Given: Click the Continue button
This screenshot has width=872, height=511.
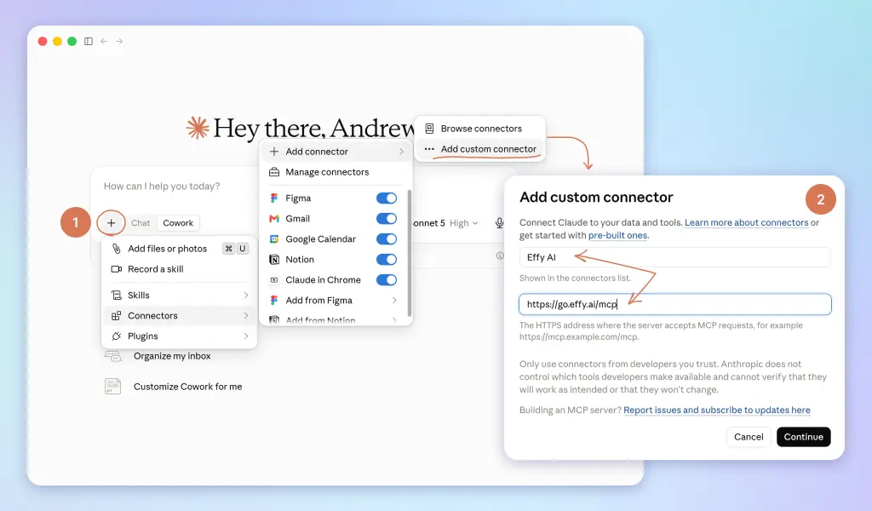Looking at the screenshot, I should click(x=804, y=437).
